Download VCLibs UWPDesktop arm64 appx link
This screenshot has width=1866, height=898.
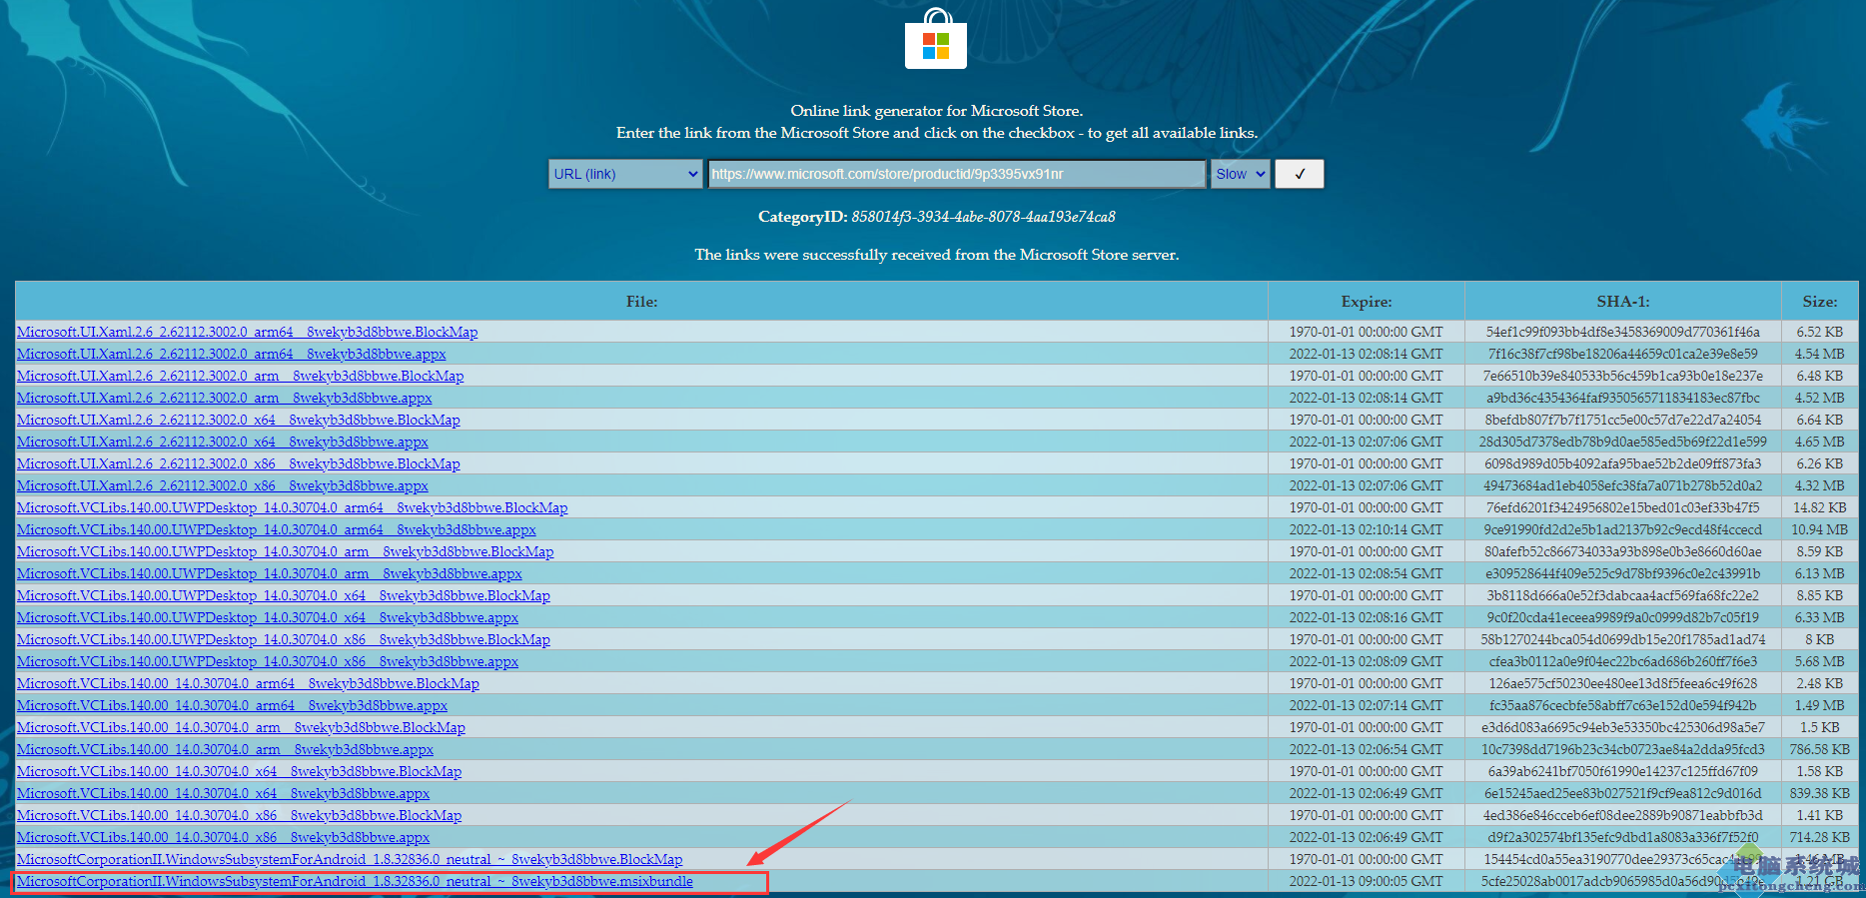click(x=276, y=529)
